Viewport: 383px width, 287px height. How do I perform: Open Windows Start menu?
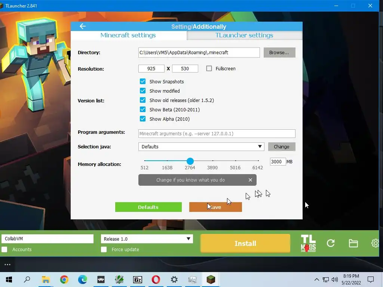(x=9, y=280)
